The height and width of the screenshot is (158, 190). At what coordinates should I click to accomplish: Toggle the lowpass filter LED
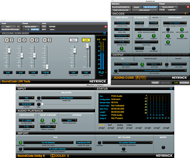(182, 36)
